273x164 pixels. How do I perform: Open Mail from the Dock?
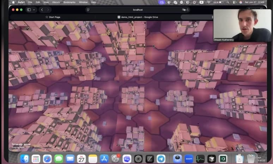(70, 159)
